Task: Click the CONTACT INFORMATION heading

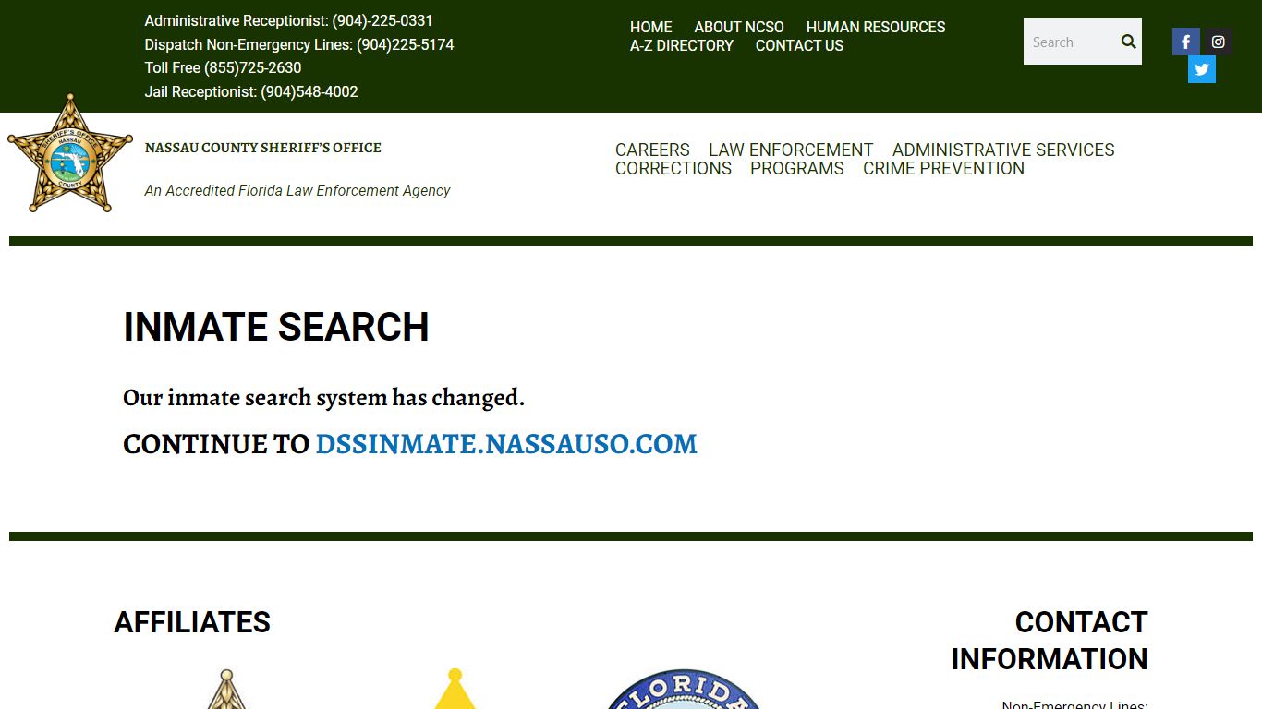Action: pos(1050,641)
